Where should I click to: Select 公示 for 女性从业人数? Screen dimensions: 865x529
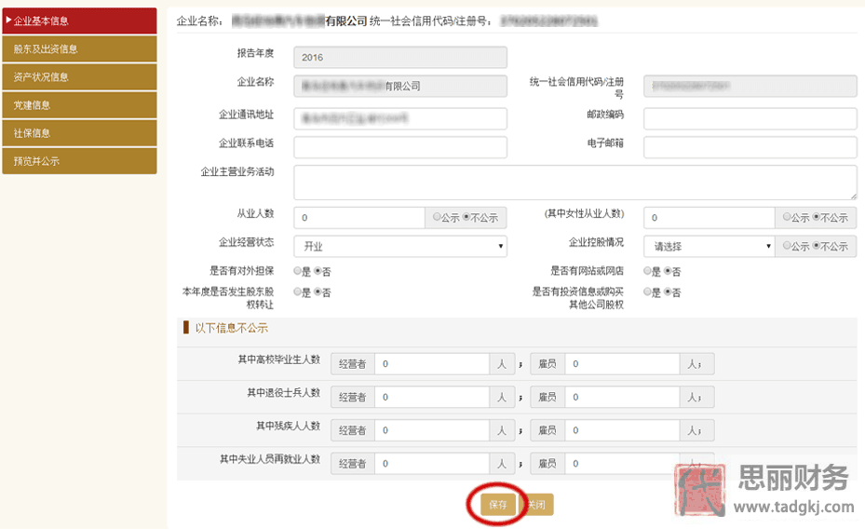tap(787, 217)
